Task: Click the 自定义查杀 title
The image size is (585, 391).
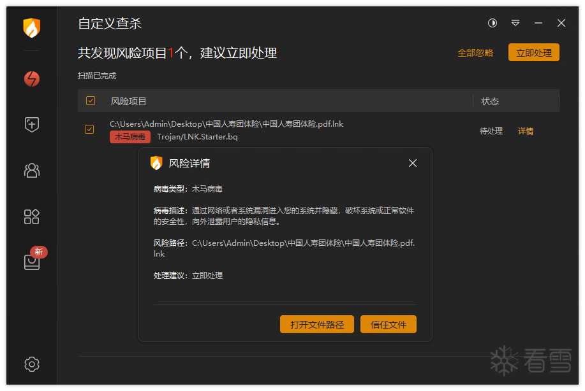Action: point(110,24)
